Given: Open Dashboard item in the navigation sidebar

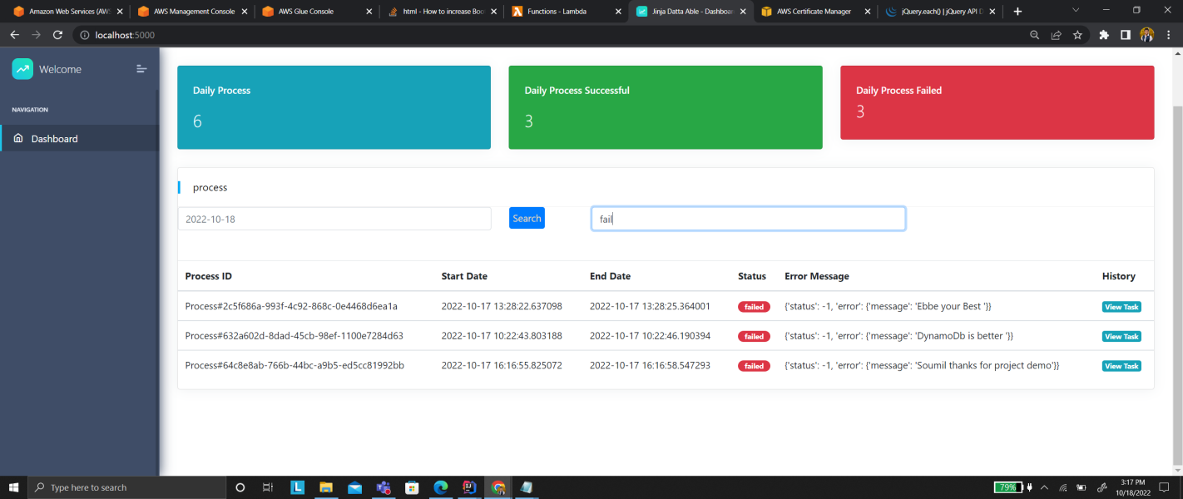Looking at the screenshot, I should point(79,138).
